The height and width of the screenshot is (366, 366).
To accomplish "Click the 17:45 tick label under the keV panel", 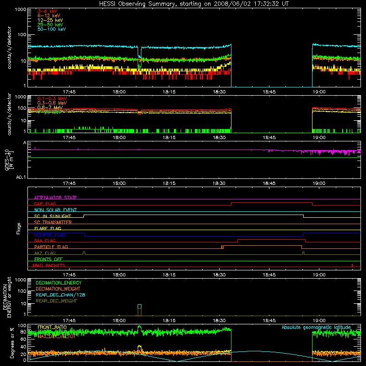I will click(69, 92).
